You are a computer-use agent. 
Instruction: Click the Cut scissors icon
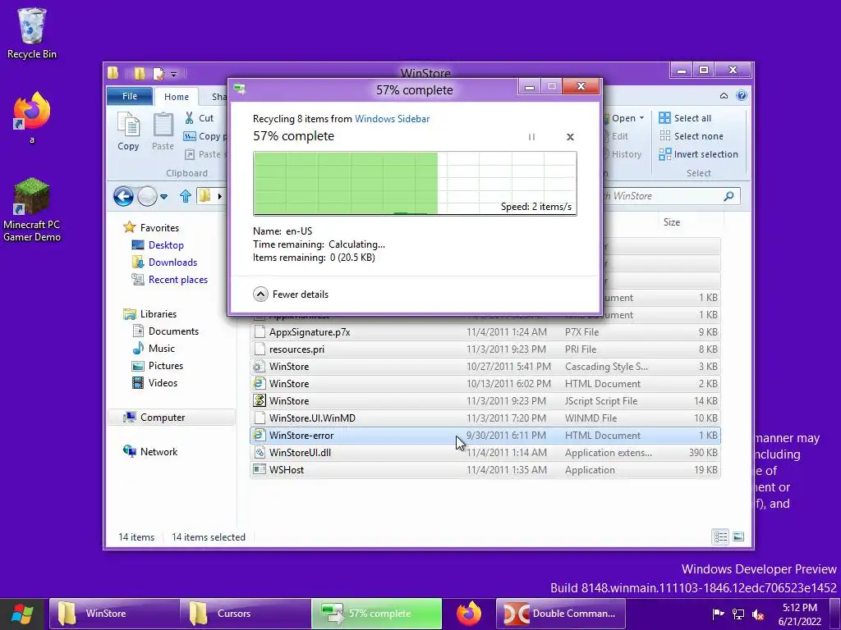tap(190, 118)
